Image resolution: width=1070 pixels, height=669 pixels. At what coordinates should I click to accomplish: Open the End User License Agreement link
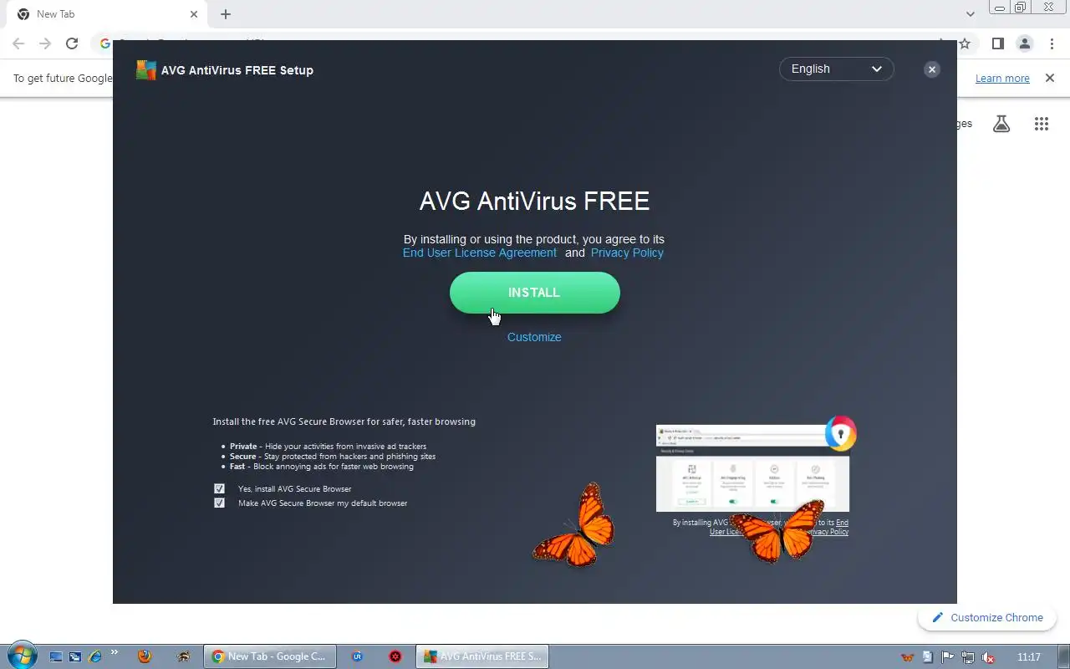479,253
